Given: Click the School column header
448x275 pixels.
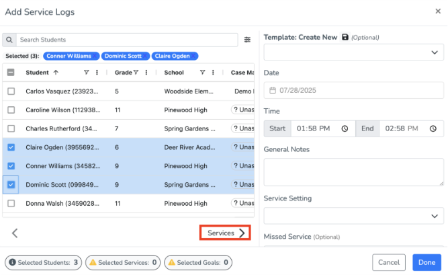Looking at the screenshot, I should tap(174, 73).
